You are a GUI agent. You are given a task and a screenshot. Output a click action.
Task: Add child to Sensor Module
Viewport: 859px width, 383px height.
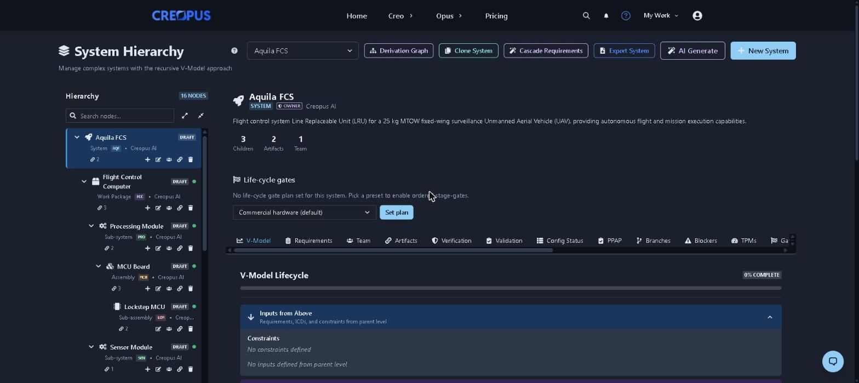click(x=147, y=369)
